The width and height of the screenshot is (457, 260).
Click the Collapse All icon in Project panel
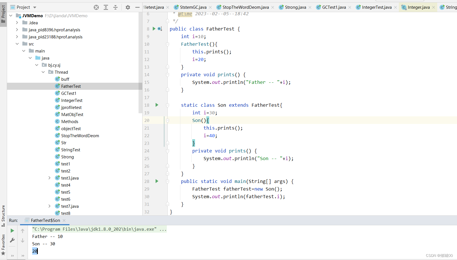click(115, 7)
